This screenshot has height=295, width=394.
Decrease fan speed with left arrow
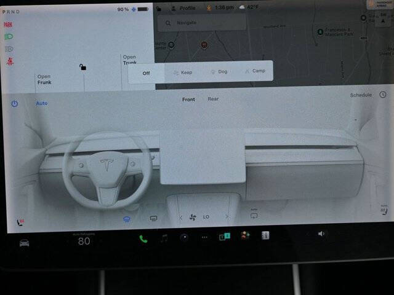pyautogui.click(x=180, y=218)
